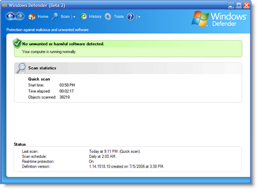This screenshot has width=257, height=189.
Task: Open the Tools toolbar label
Action: [x=119, y=16]
